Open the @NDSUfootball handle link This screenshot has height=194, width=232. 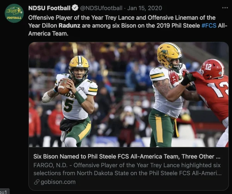[101, 8]
